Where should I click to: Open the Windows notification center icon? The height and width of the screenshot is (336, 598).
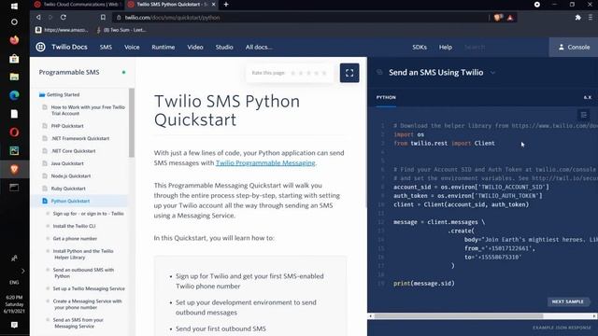[14, 325]
